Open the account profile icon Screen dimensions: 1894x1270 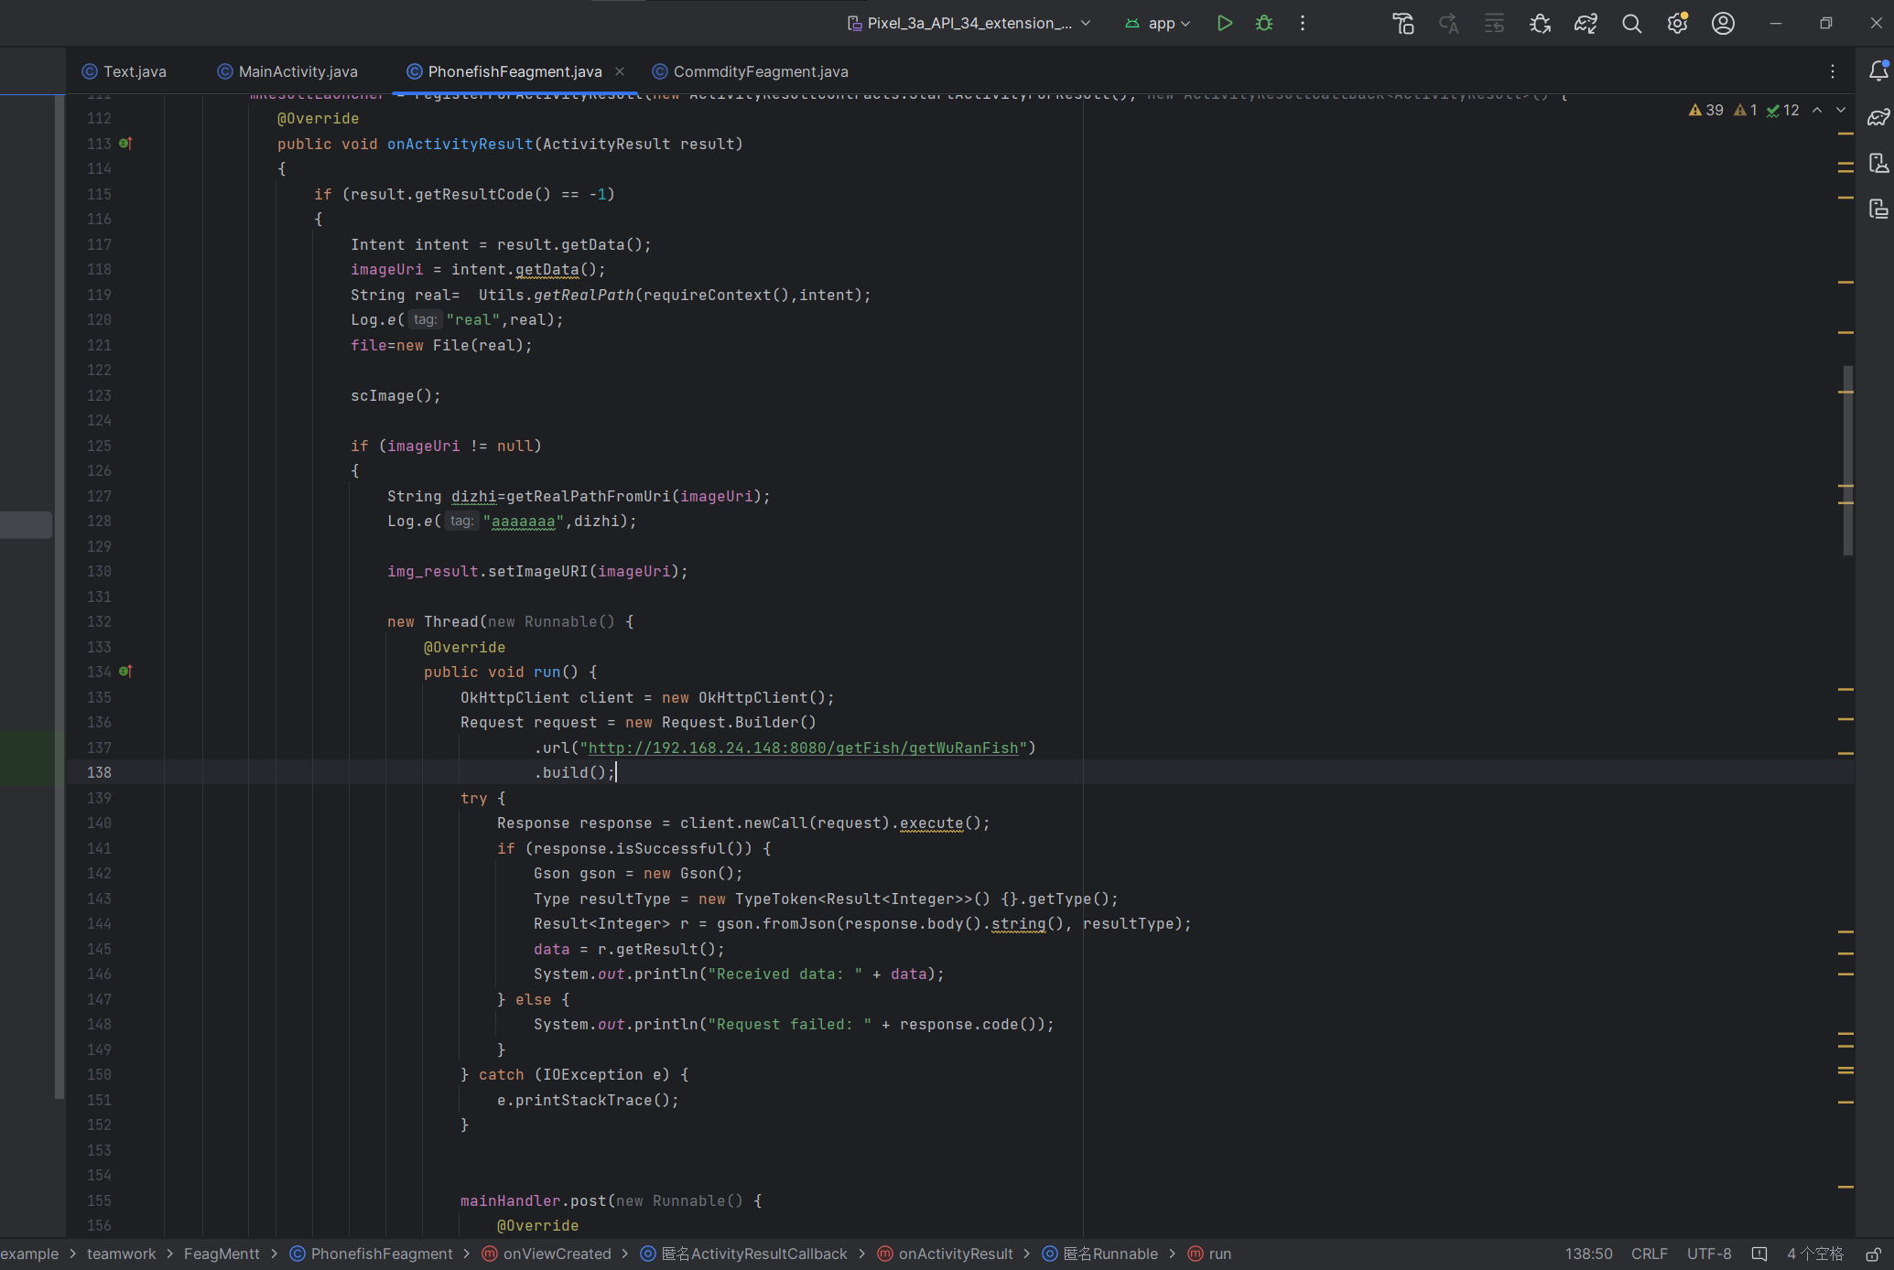click(1723, 24)
